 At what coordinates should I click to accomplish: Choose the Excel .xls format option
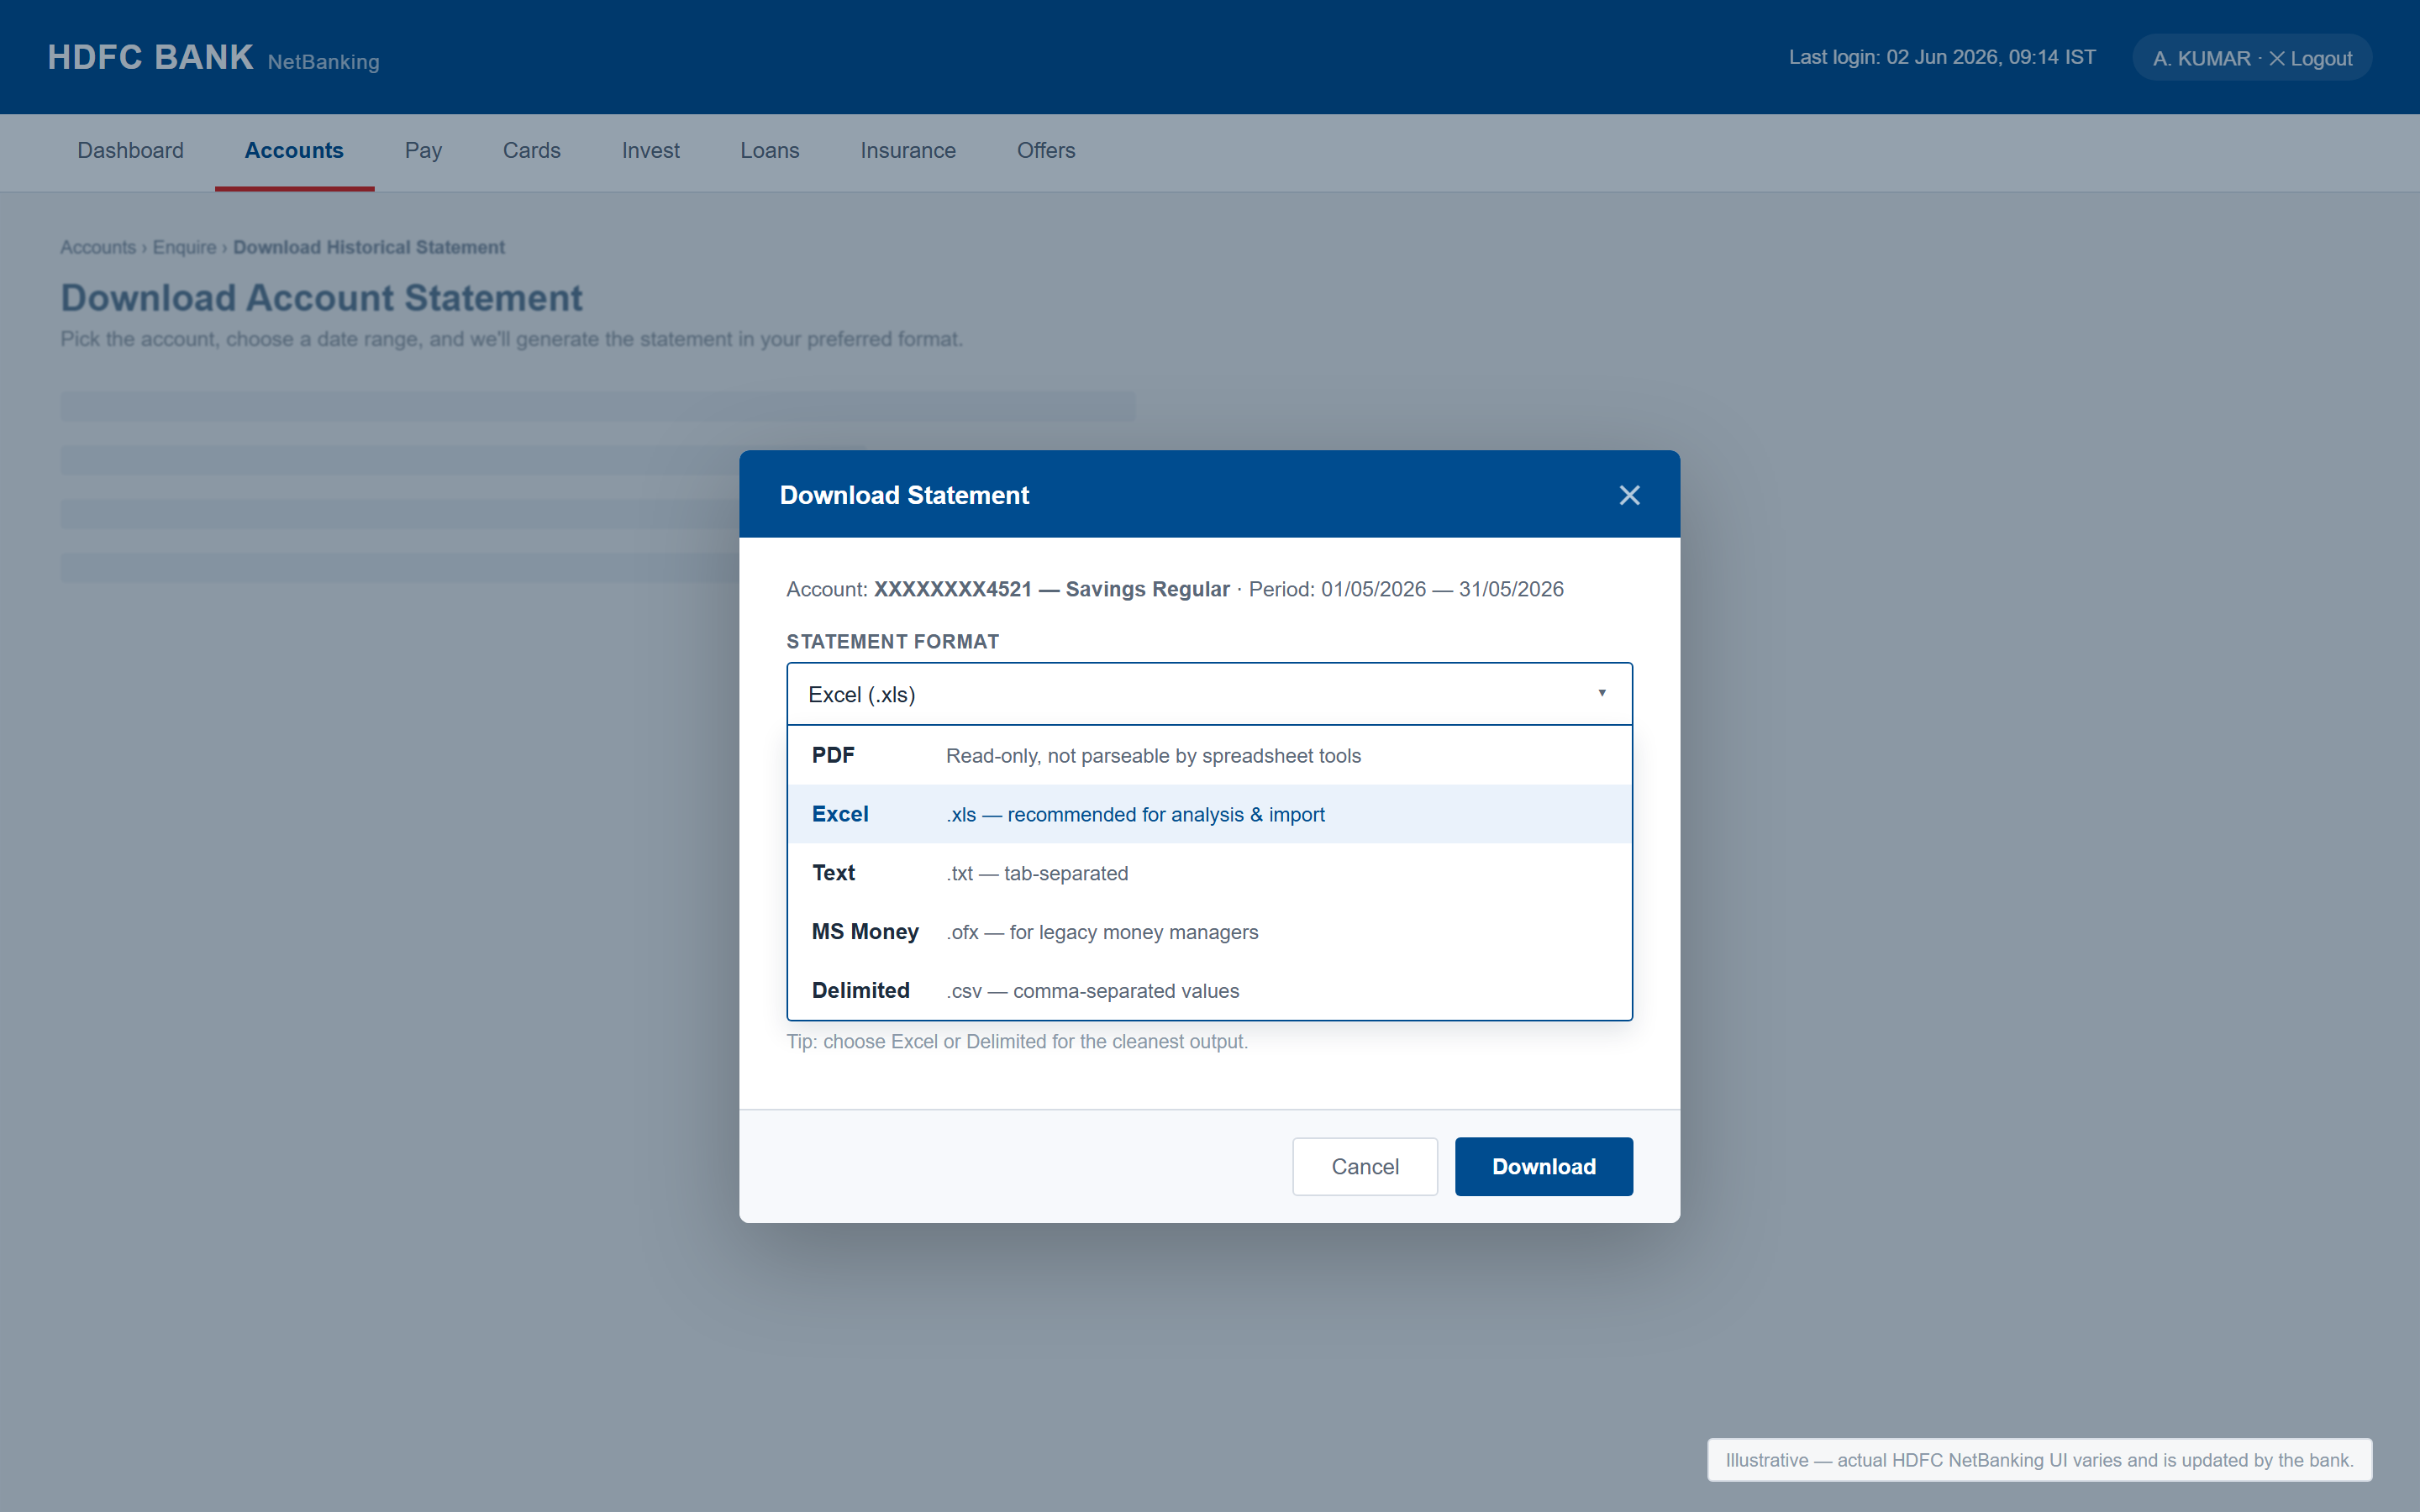pos(1209,814)
